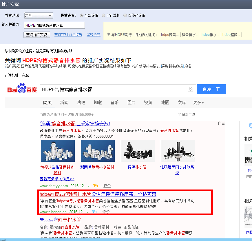Click the black fittings thumbnail above 同层排水管
Viewport: 252px width, 241px height.
[138, 151]
